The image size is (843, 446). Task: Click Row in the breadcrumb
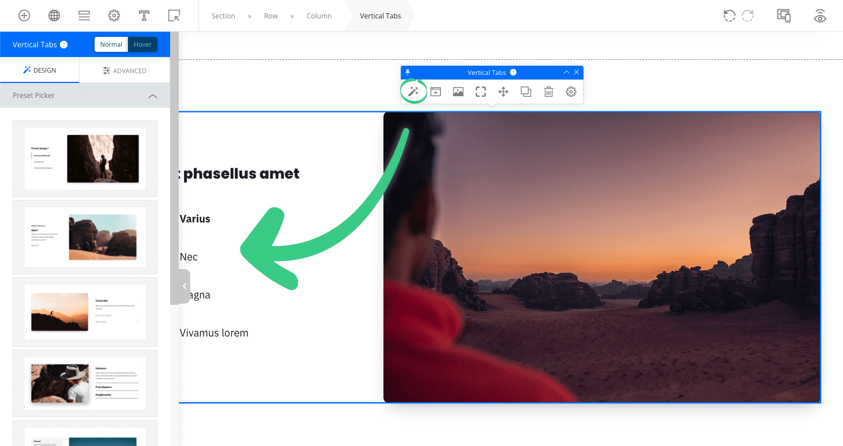(x=271, y=16)
